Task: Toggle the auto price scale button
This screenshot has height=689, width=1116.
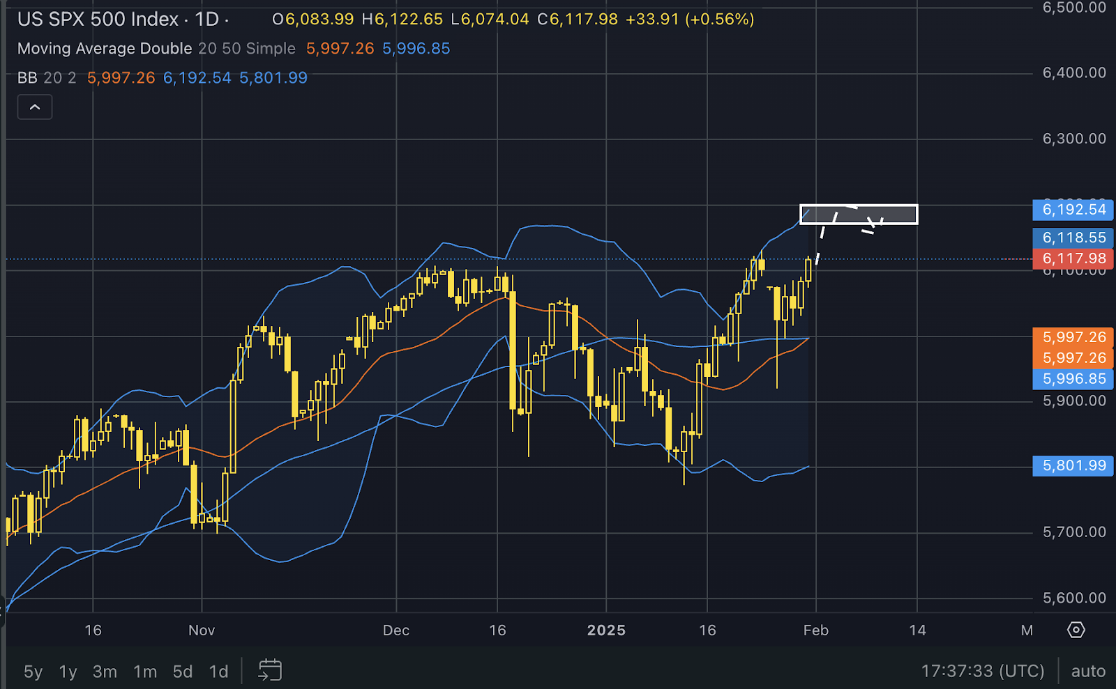Action: pos(1088,671)
